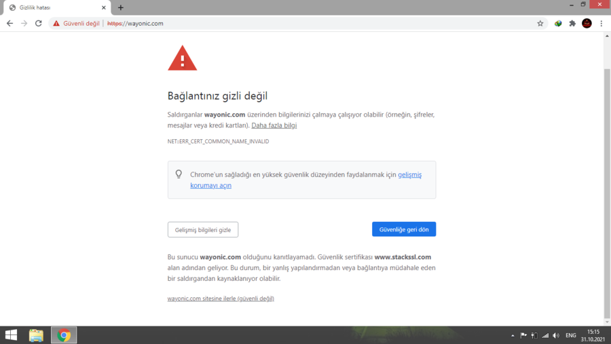Screen dimensions: 611x344
Task: Open the Windows Start menu
Action: (12, 335)
